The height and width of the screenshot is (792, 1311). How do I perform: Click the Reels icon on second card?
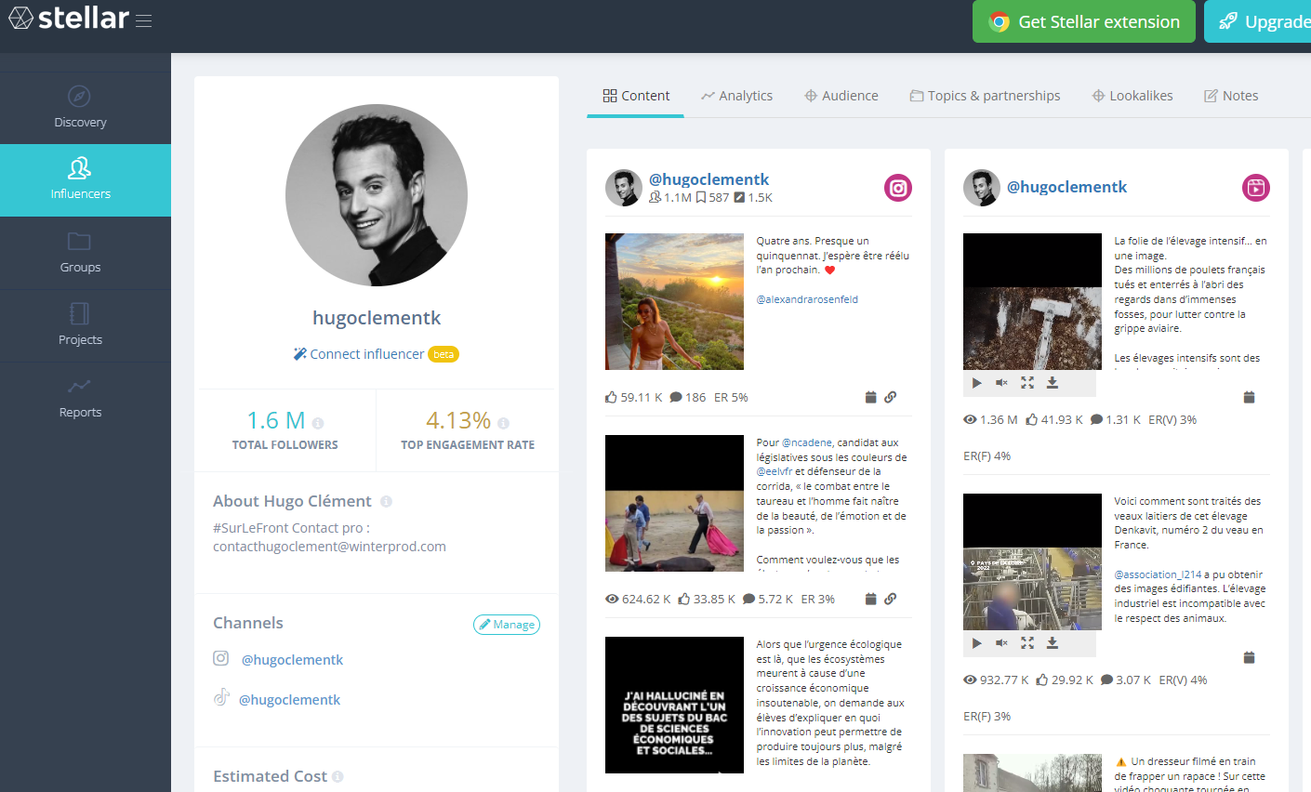point(1255,188)
